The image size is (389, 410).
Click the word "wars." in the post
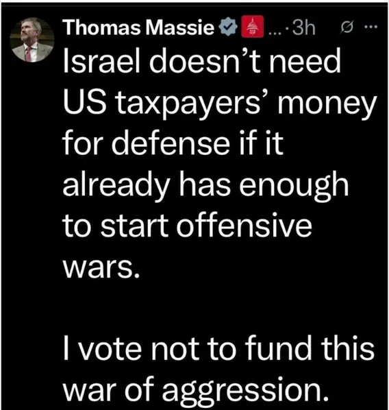pyautogui.click(x=101, y=268)
